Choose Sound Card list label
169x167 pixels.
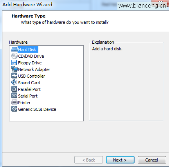pos(29,83)
